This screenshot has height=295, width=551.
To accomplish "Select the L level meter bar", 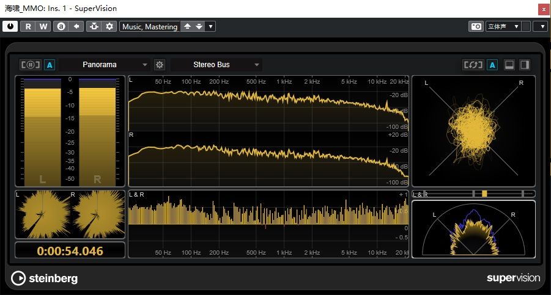I will (x=43, y=133).
